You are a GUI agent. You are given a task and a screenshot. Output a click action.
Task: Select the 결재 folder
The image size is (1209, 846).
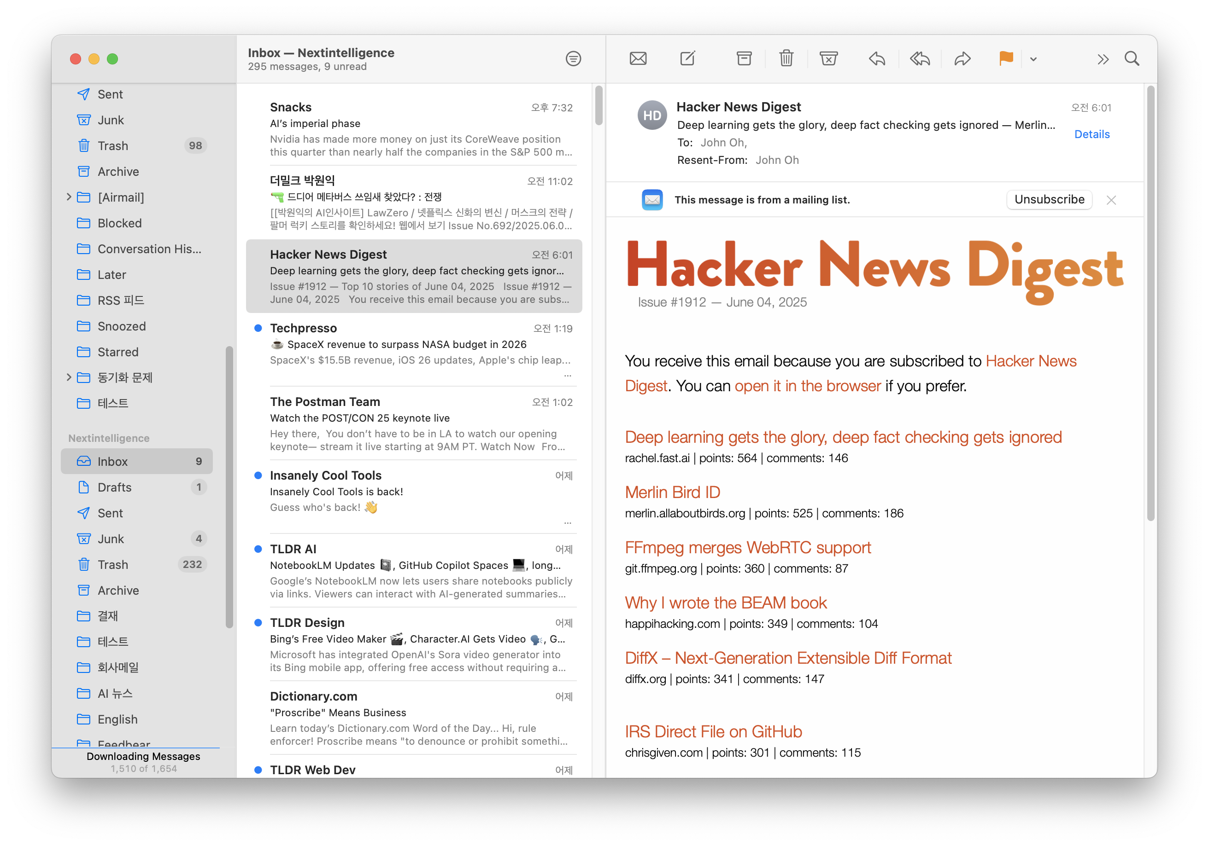click(137, 616)
